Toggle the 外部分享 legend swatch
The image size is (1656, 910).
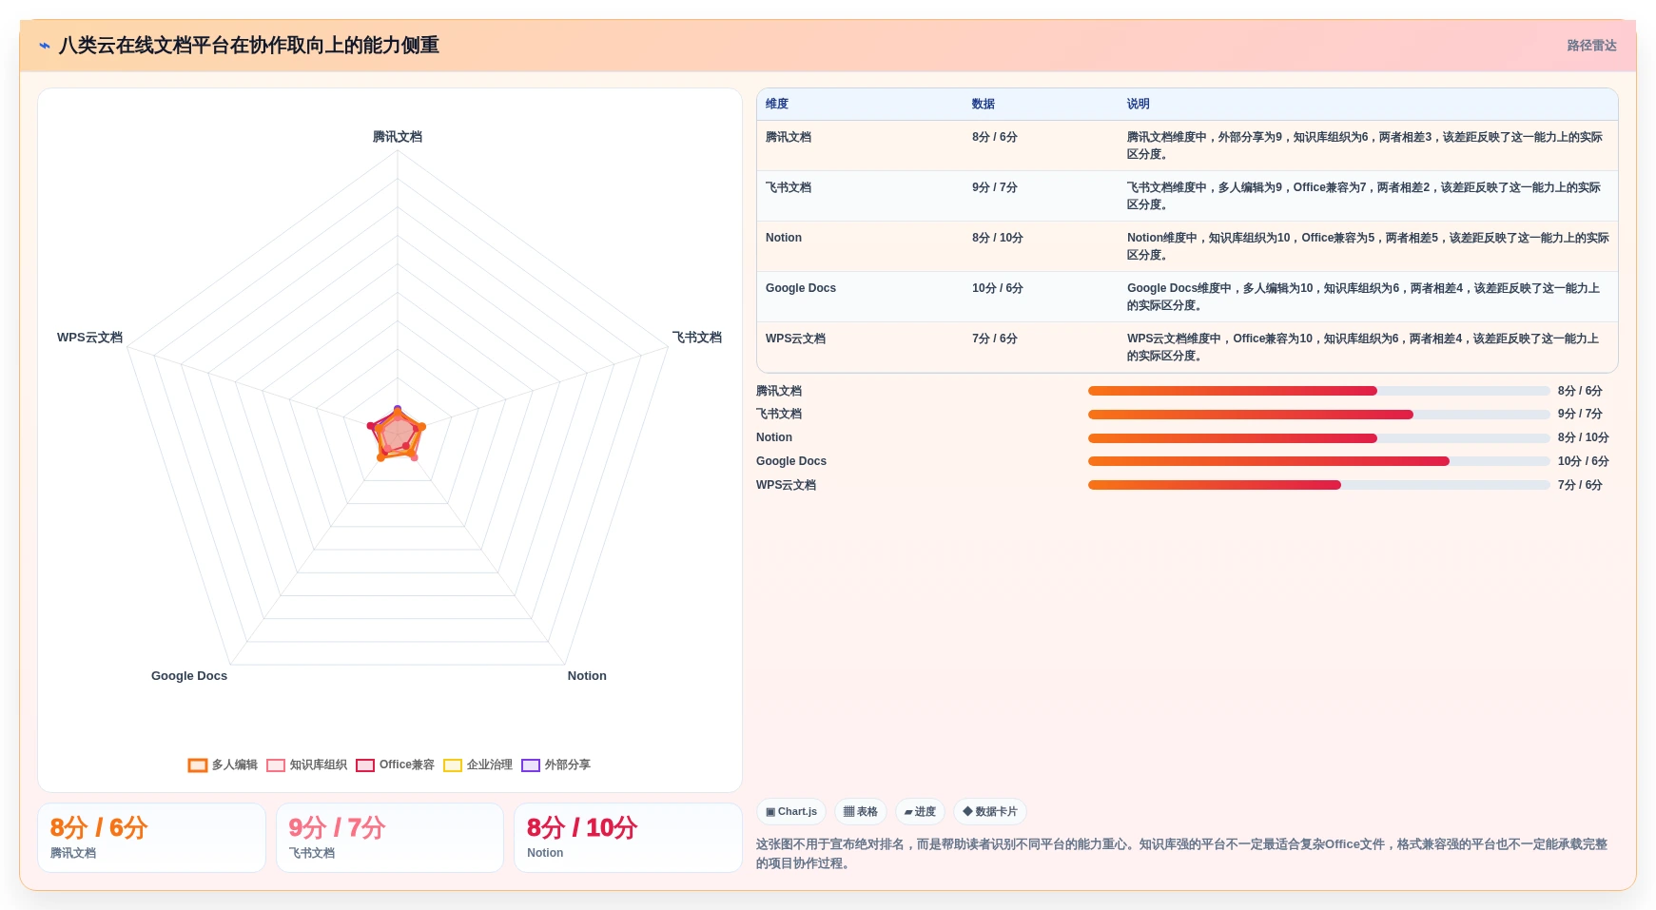tap(531, 765)
